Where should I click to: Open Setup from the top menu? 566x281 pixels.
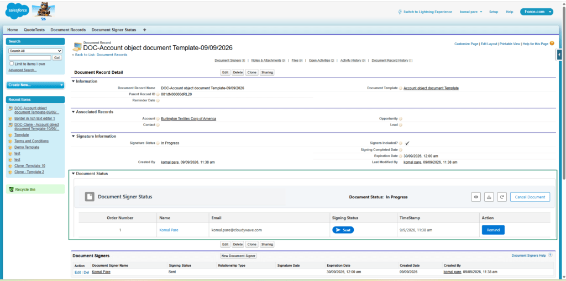click(494, 12)
